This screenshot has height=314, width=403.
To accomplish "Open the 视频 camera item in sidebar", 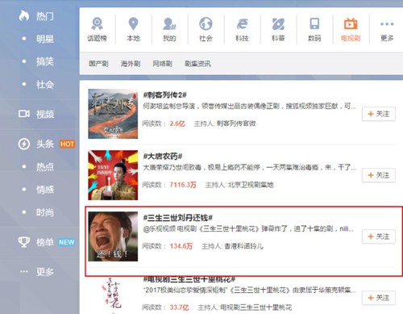I will 36,114.
